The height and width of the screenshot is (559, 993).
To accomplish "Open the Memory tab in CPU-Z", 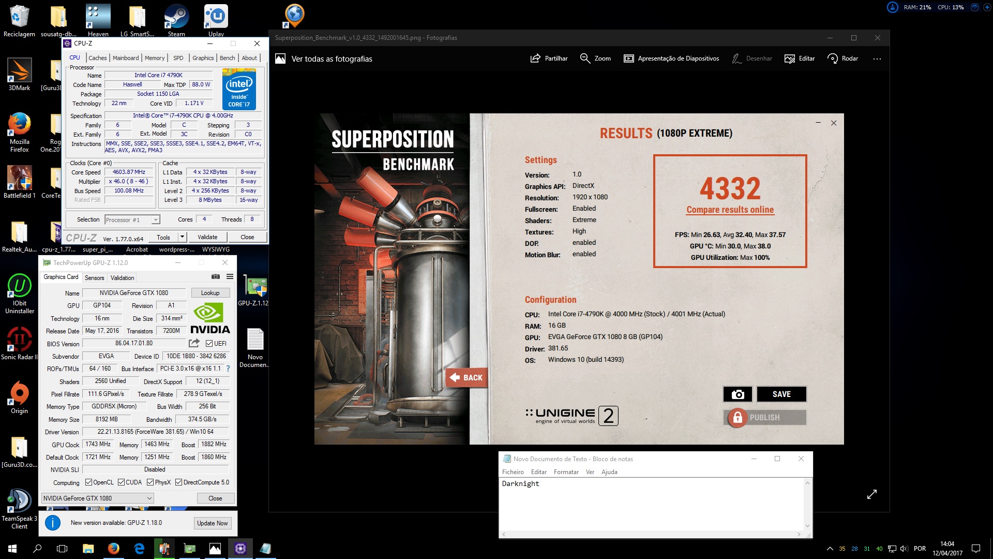I will tap(155, 58).
